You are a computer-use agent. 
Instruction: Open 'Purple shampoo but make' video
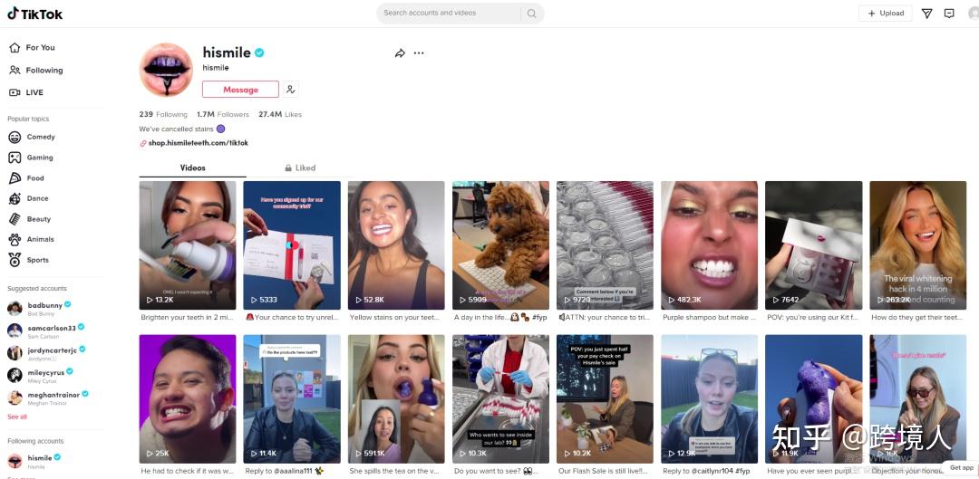coord(709,245)
